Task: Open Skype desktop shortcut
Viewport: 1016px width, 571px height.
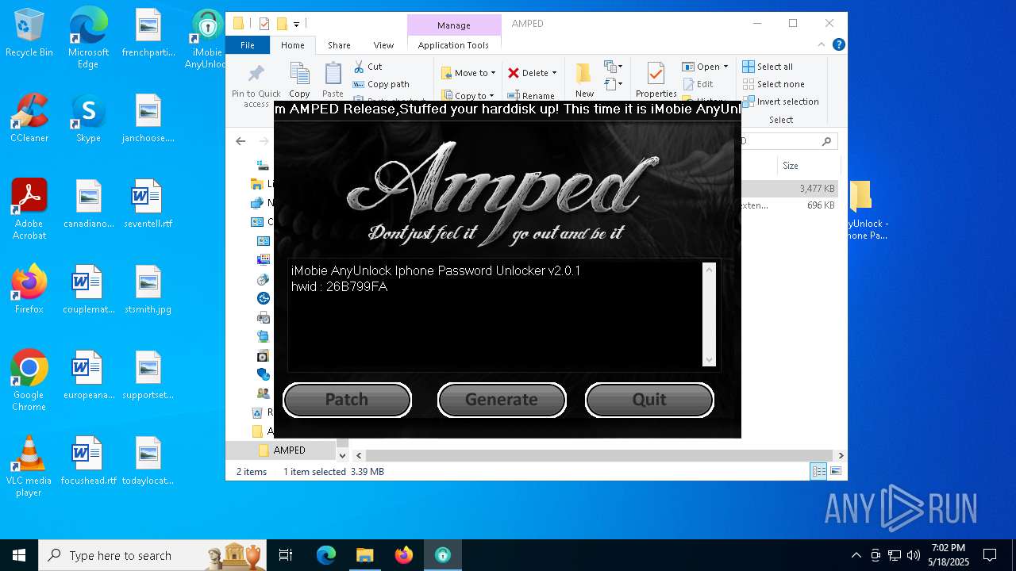Action: [x=88, y=119]
